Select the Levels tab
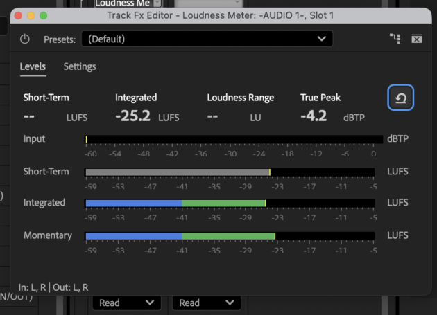 [33, 66]
